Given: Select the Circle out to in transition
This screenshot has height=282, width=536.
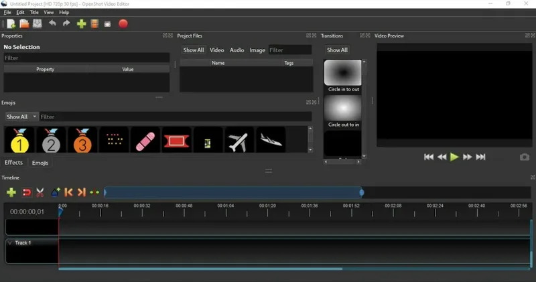Looking at the screenshot, I should (x=343, y=111).
